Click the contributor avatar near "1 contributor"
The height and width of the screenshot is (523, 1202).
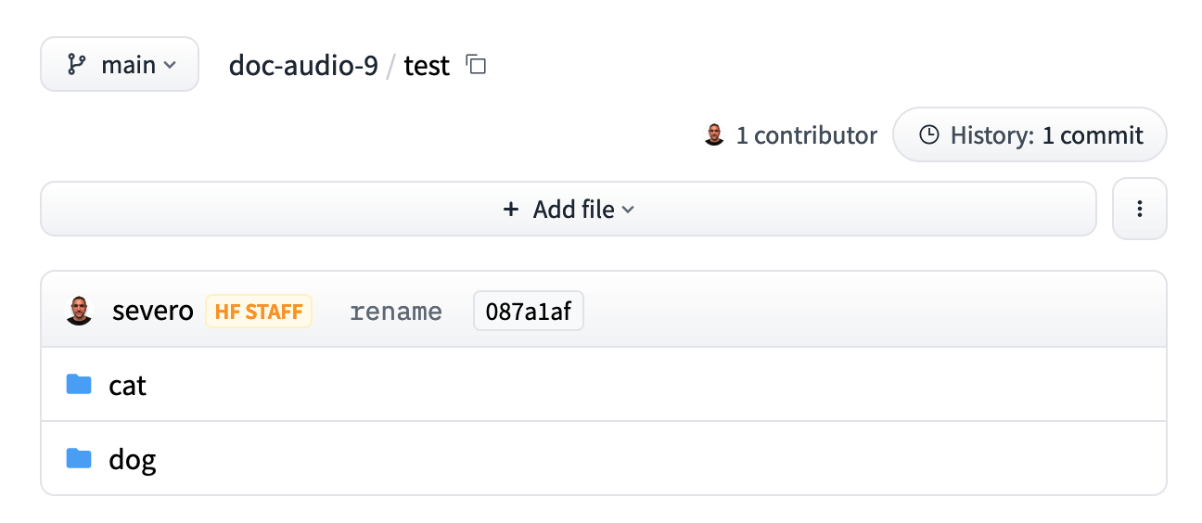pos(713,135)
